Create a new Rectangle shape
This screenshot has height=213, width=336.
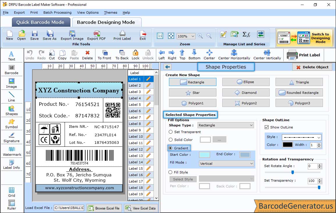(x=193, y=82)
